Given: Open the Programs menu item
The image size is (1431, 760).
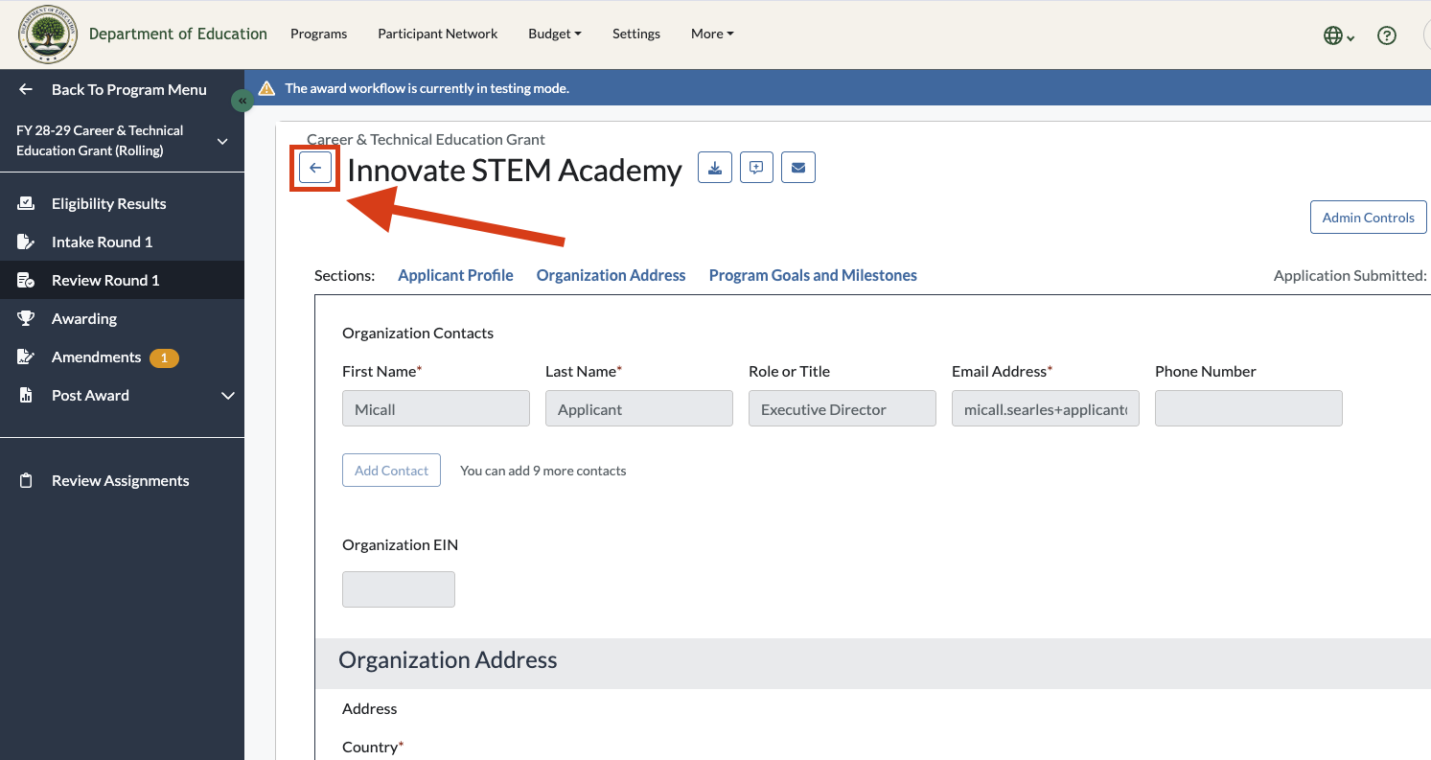Looking at the screenshot, I should (318, 34).
